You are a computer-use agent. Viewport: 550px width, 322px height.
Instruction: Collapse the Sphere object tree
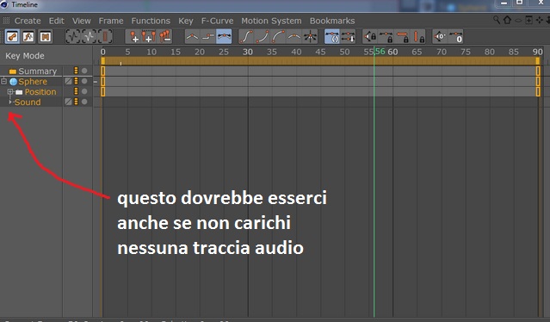3,82
